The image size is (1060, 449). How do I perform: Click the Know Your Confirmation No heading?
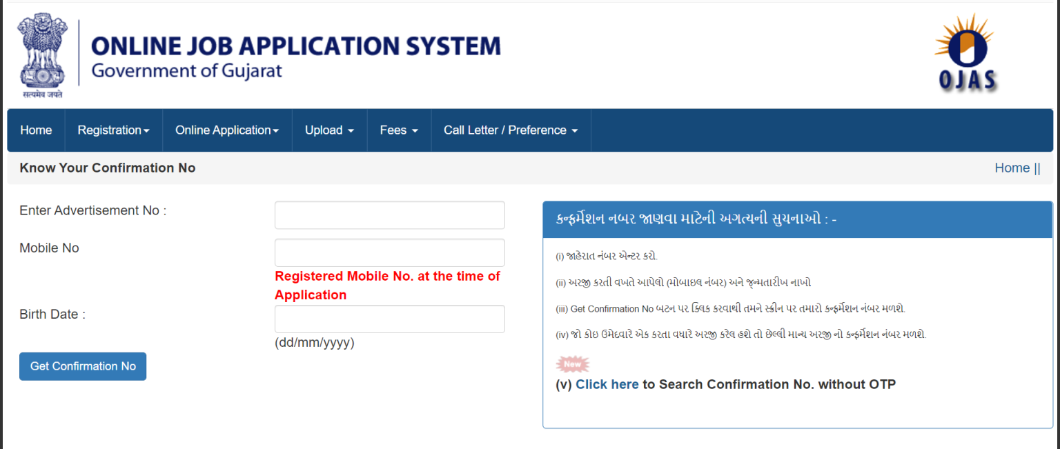[x=107, y=168]
